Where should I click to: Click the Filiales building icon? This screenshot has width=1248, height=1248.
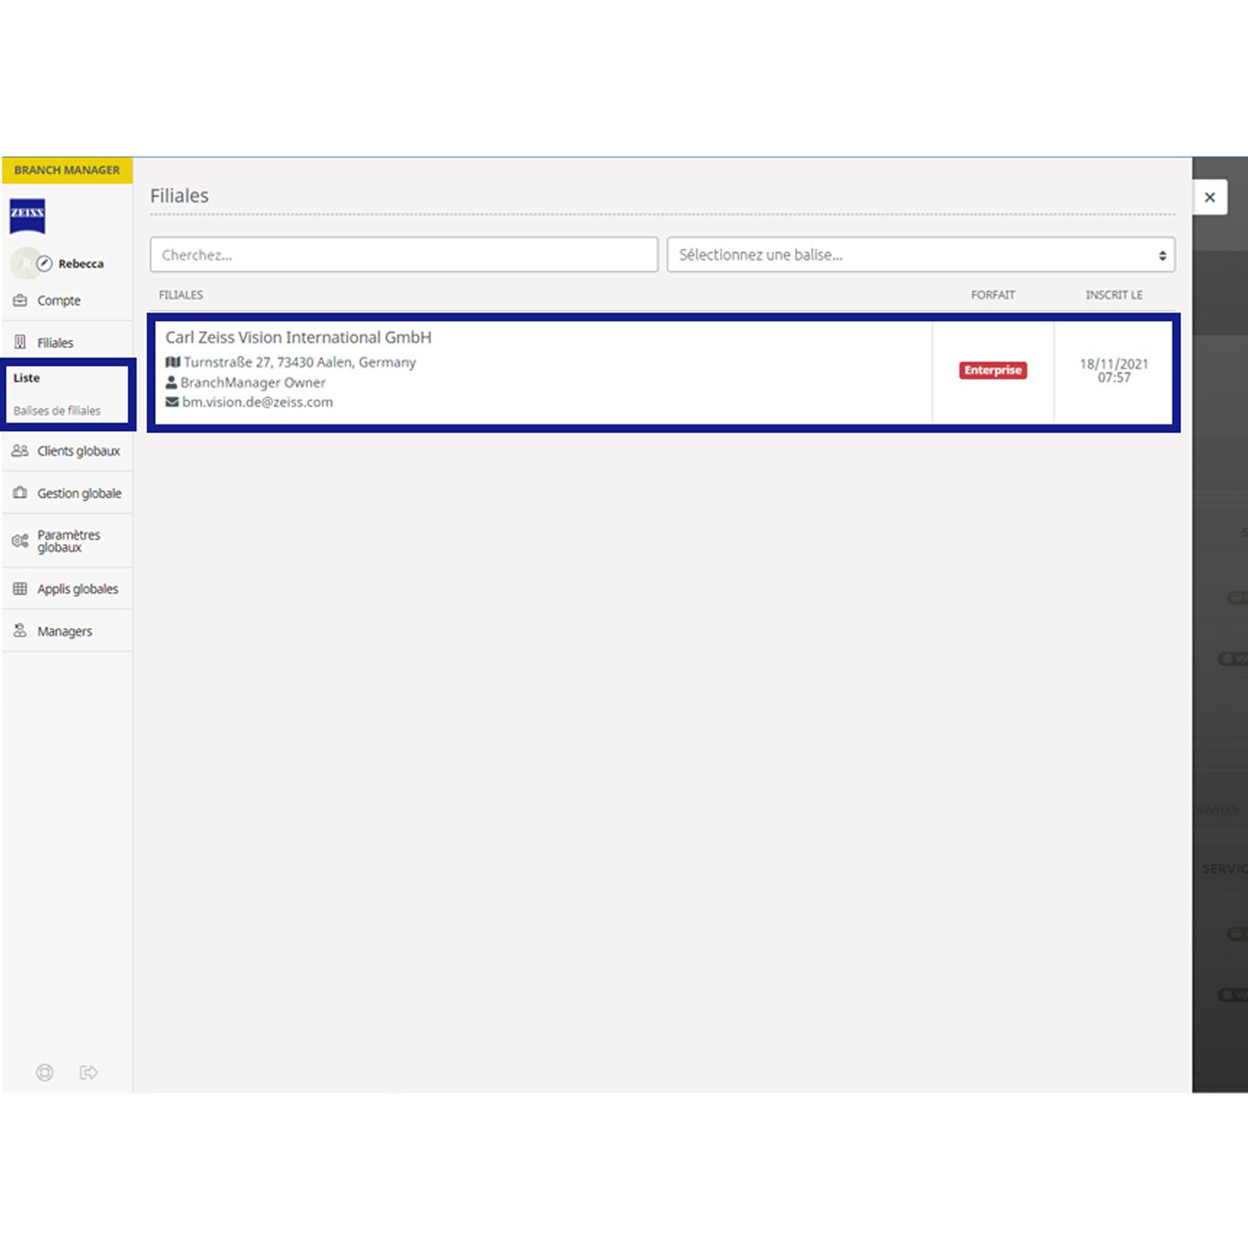(20, 342)
